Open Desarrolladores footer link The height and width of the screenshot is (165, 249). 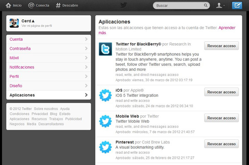[51, 124]
